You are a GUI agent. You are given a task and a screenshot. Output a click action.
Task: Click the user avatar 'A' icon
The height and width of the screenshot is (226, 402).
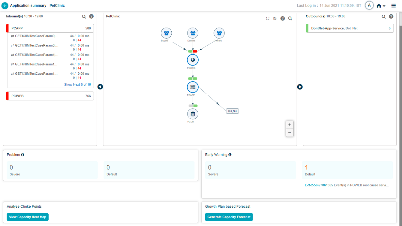(369, 5)
